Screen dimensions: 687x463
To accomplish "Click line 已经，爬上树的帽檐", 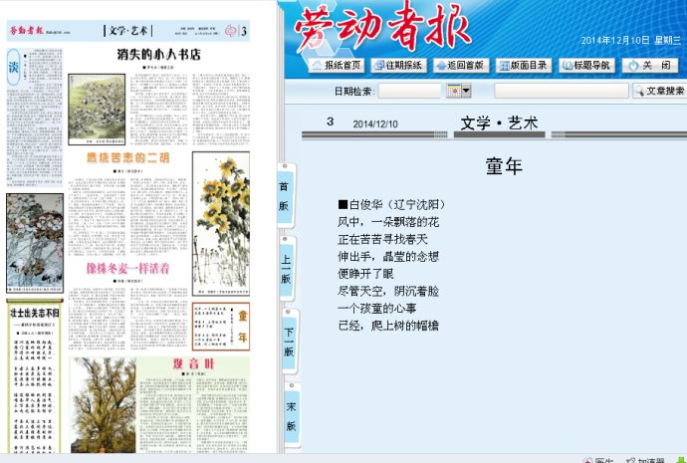I will tap(388, 326).
